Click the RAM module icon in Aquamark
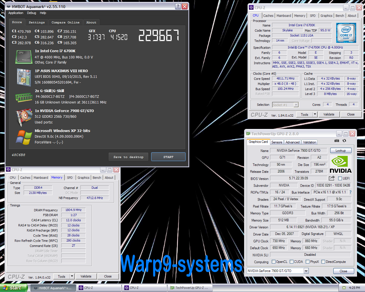365x292 pixels. click(24, 98)
